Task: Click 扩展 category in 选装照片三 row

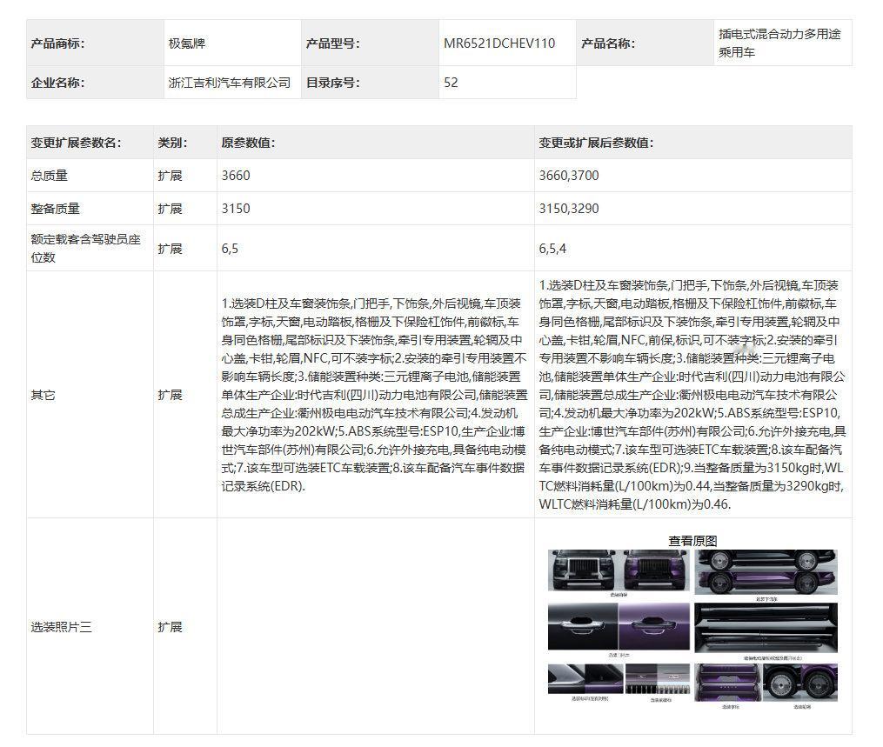Action: 170,626
